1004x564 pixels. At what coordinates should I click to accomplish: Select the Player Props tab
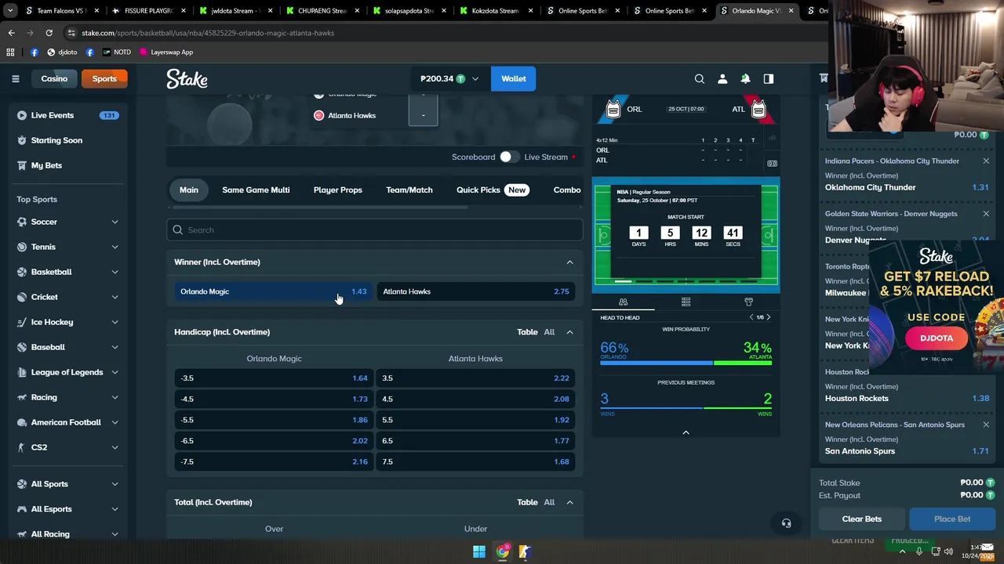coord(338,190)
